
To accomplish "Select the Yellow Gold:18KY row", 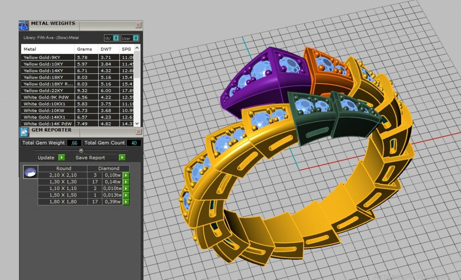I will [x=42, y=77].
